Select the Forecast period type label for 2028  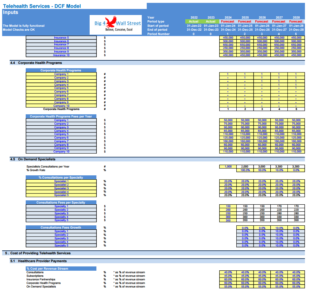296,21
